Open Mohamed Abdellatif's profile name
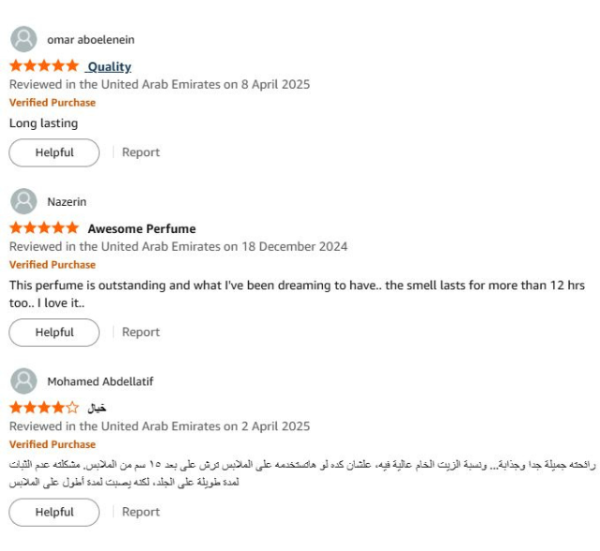The height and width of the screenshot is (551, 600). click(100, 382)
